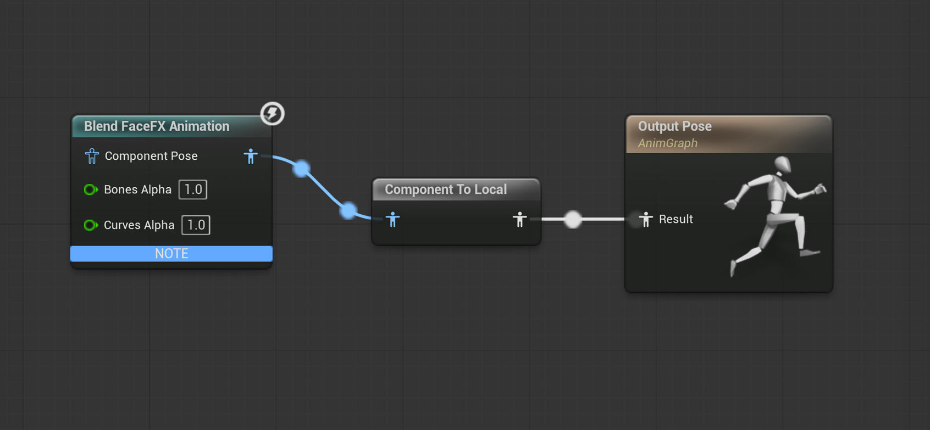
Task: Click the Component Pose input pin icon
Action: tap(92, 156)
